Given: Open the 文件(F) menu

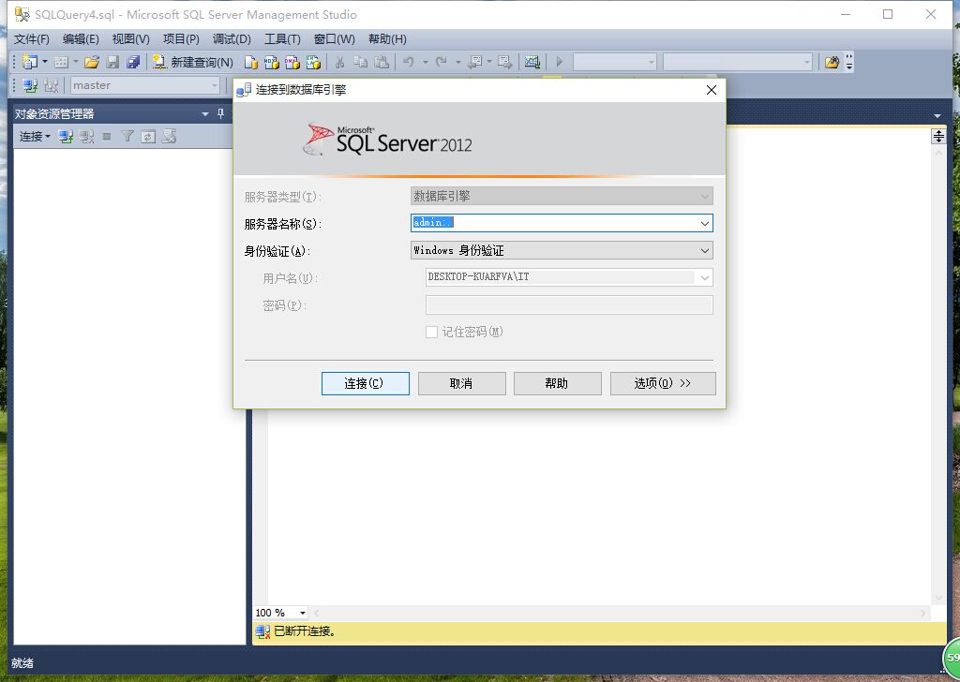Looking at the screenshot, I should tap(31, 39).
